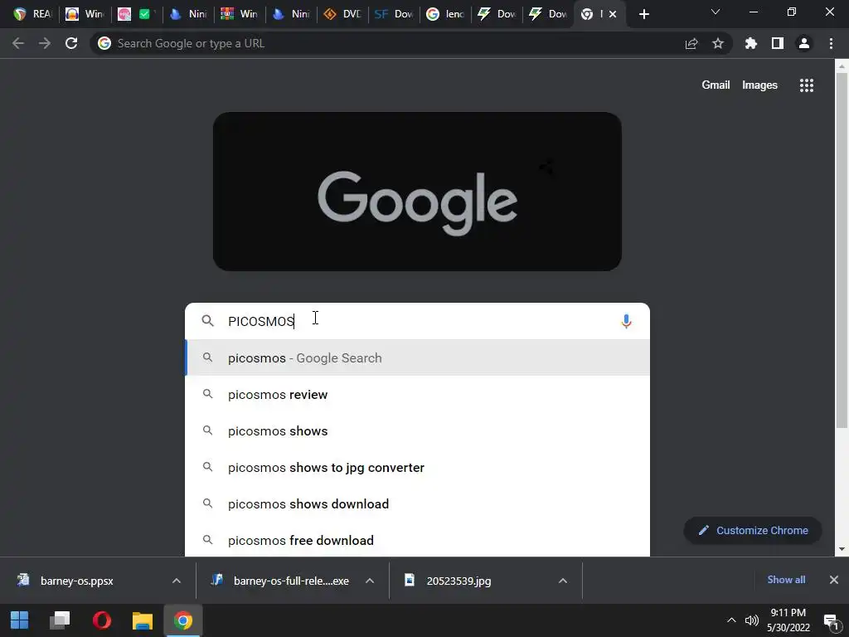Start voice search with the microphone

pyautogui.click(x=626, y=321)
